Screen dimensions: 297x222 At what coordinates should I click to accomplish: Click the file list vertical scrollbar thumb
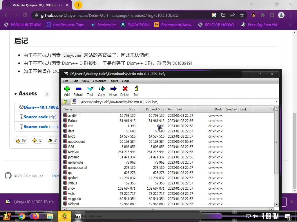(x=276, y=142)
